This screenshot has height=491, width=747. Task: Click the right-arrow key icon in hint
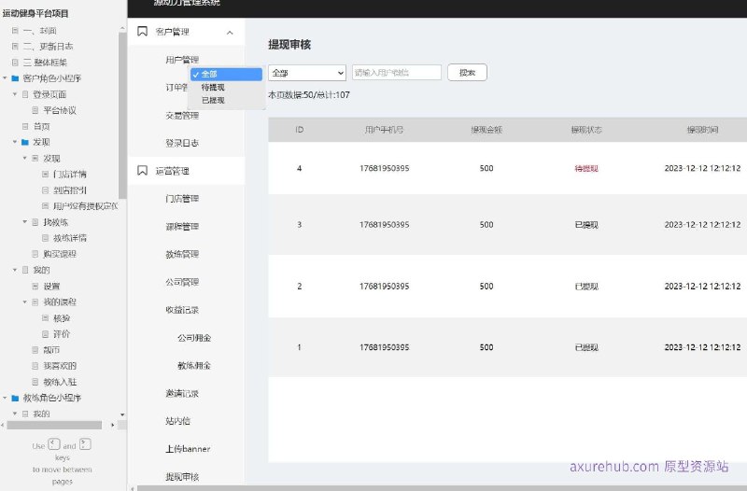point(85,444)
